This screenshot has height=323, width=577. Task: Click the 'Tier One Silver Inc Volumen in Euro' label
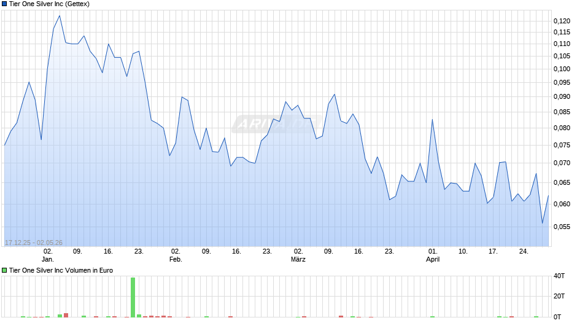click(x=61, y=270)
